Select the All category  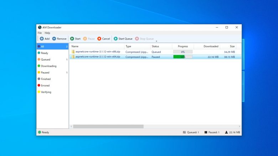(52, 47)
